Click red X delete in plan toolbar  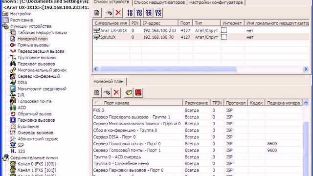[x=116, y=92]
